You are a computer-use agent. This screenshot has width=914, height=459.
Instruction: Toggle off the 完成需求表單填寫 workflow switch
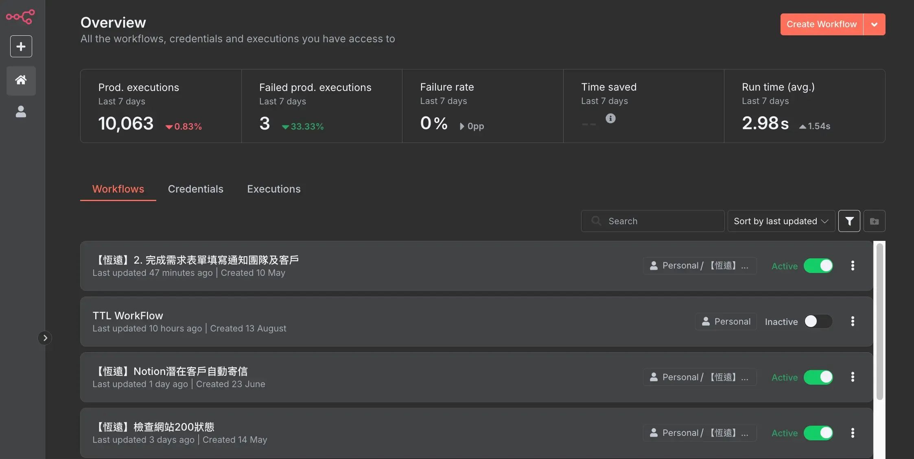pyautogui.click(x=818, y=266)
